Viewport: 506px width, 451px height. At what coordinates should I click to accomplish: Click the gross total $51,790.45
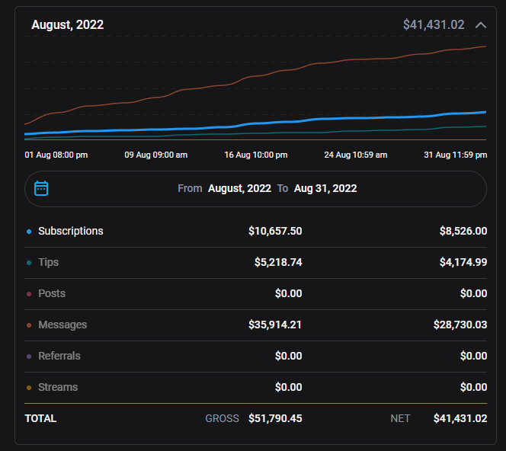(x=275, y=418)
